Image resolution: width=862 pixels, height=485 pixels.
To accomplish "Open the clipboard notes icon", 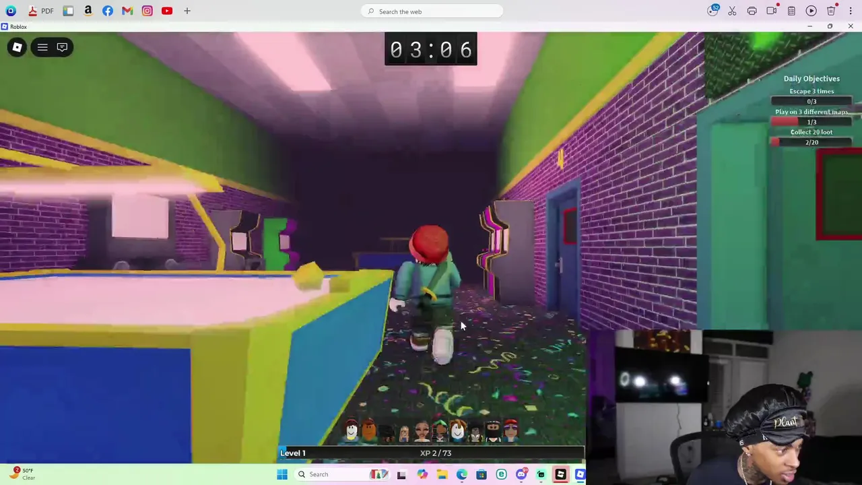I will [791, 11].
